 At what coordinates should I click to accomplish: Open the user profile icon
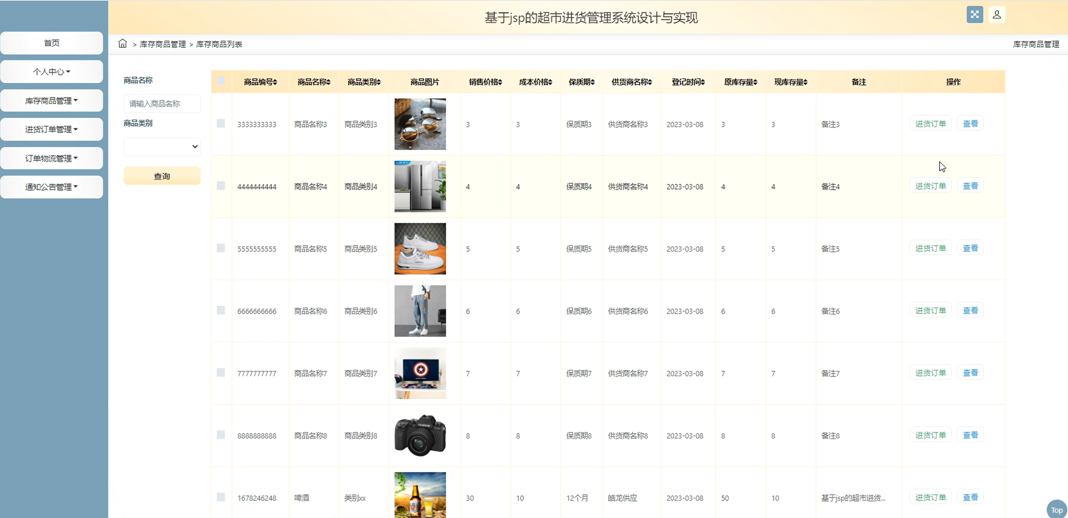point(997,15)
